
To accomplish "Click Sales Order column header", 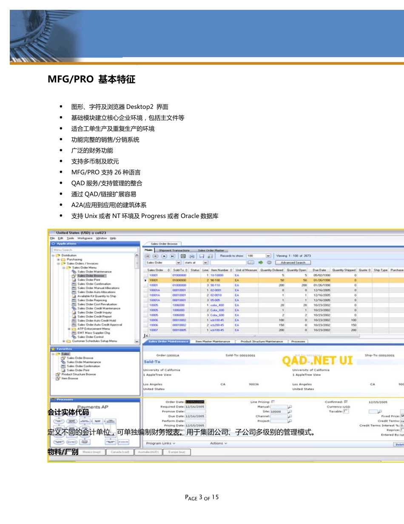I will pyautogui.click(x=158, y=270).
